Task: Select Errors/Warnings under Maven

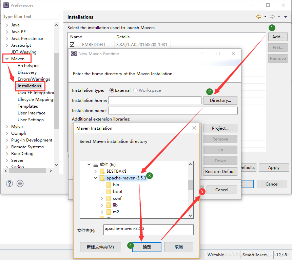Action: click(x=34, y=79)
